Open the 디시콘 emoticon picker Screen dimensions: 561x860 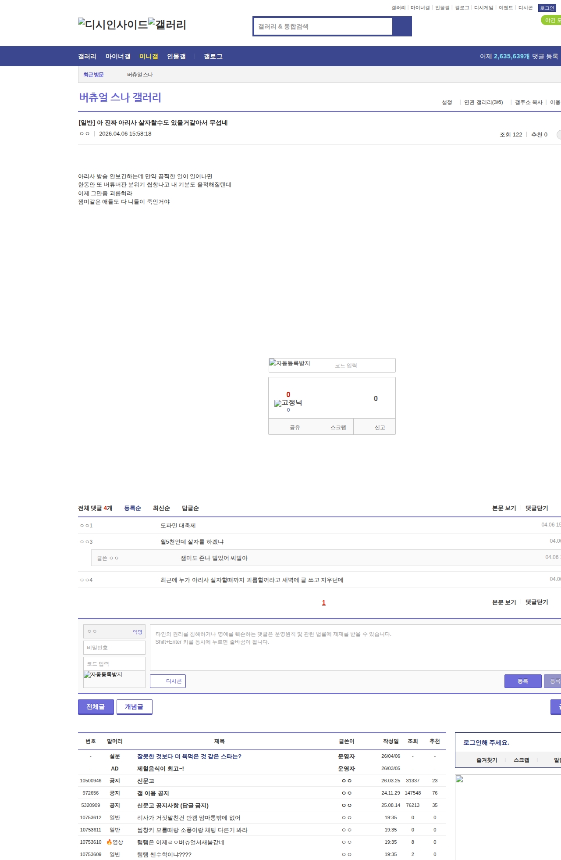pos(168,681)
